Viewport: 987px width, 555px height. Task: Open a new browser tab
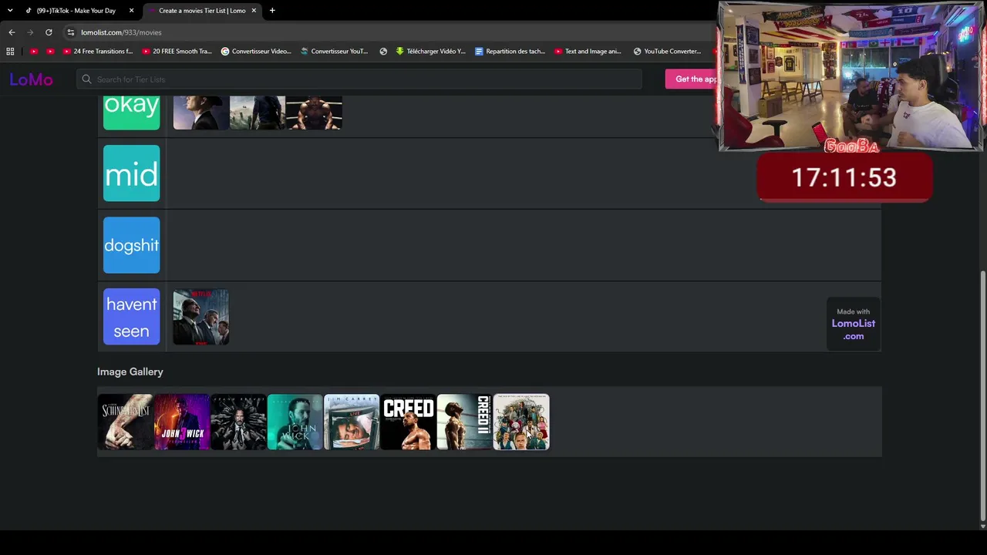(272, 11)
